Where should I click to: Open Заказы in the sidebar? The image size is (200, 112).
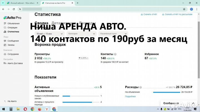tap(11, 45)
